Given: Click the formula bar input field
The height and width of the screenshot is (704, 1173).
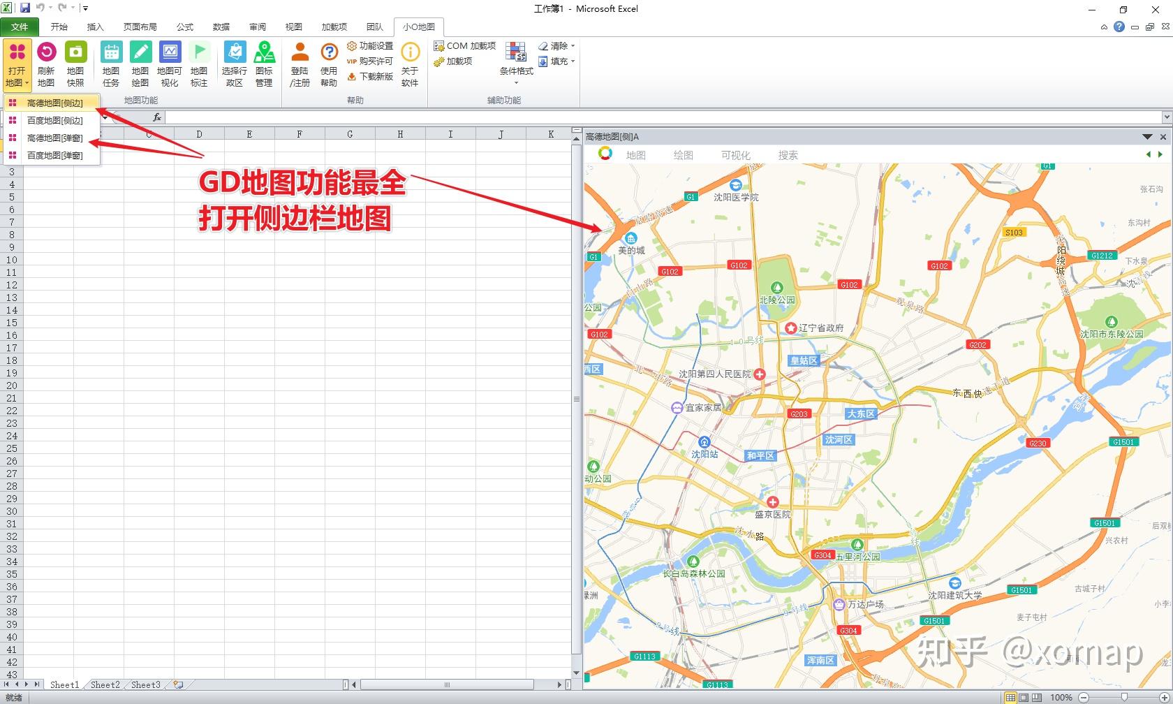Looking at the screenshot, I should (x=663, y=117).
